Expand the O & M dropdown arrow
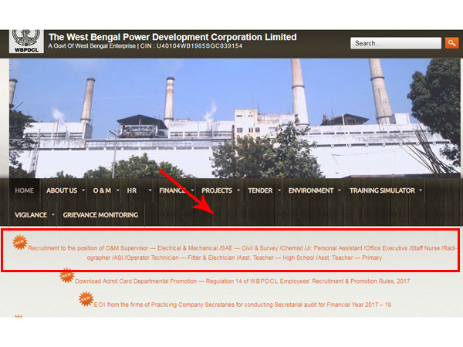 pos(118,190)
